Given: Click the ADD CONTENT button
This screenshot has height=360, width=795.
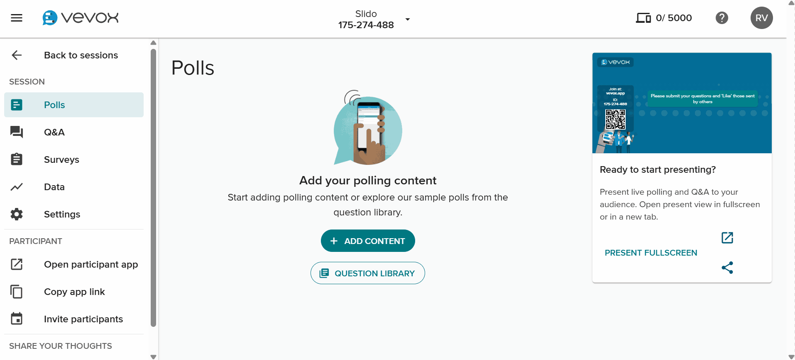Looking at the screenshot, I should [367, 241].
